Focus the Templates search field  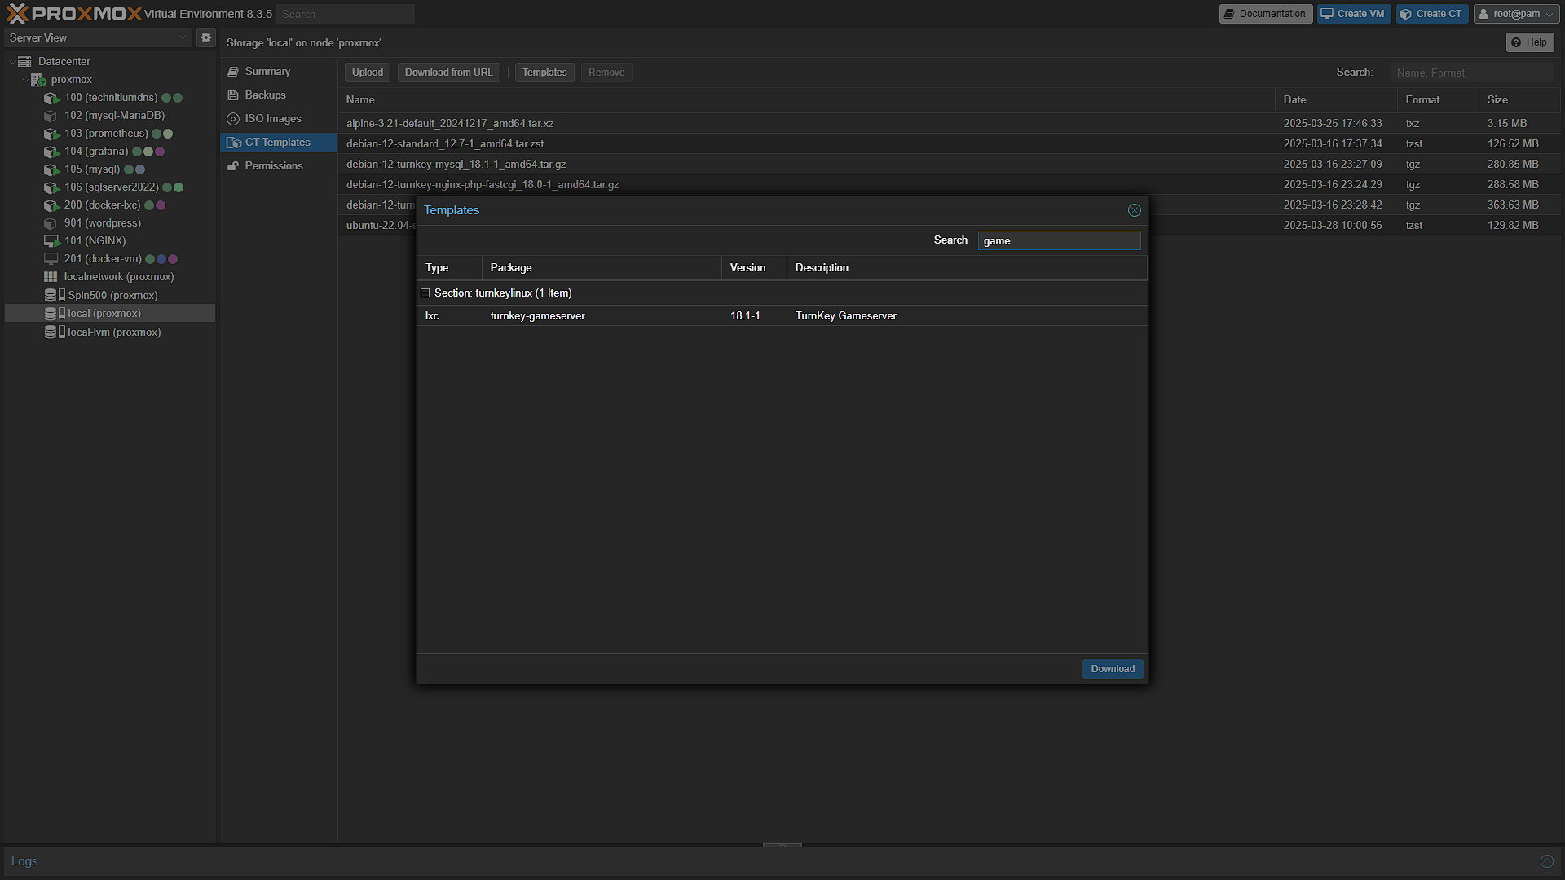(x=1059, y=240)
